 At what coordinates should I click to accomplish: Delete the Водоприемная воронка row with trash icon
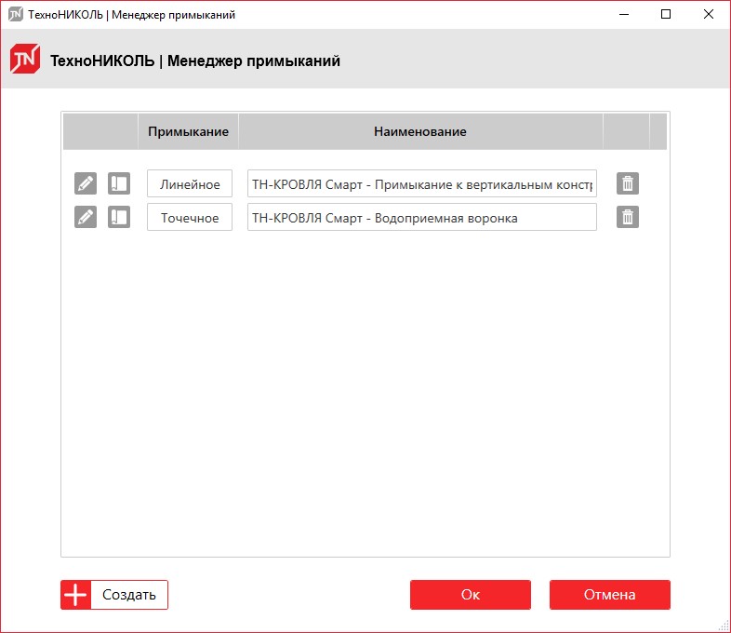point(628,217)
